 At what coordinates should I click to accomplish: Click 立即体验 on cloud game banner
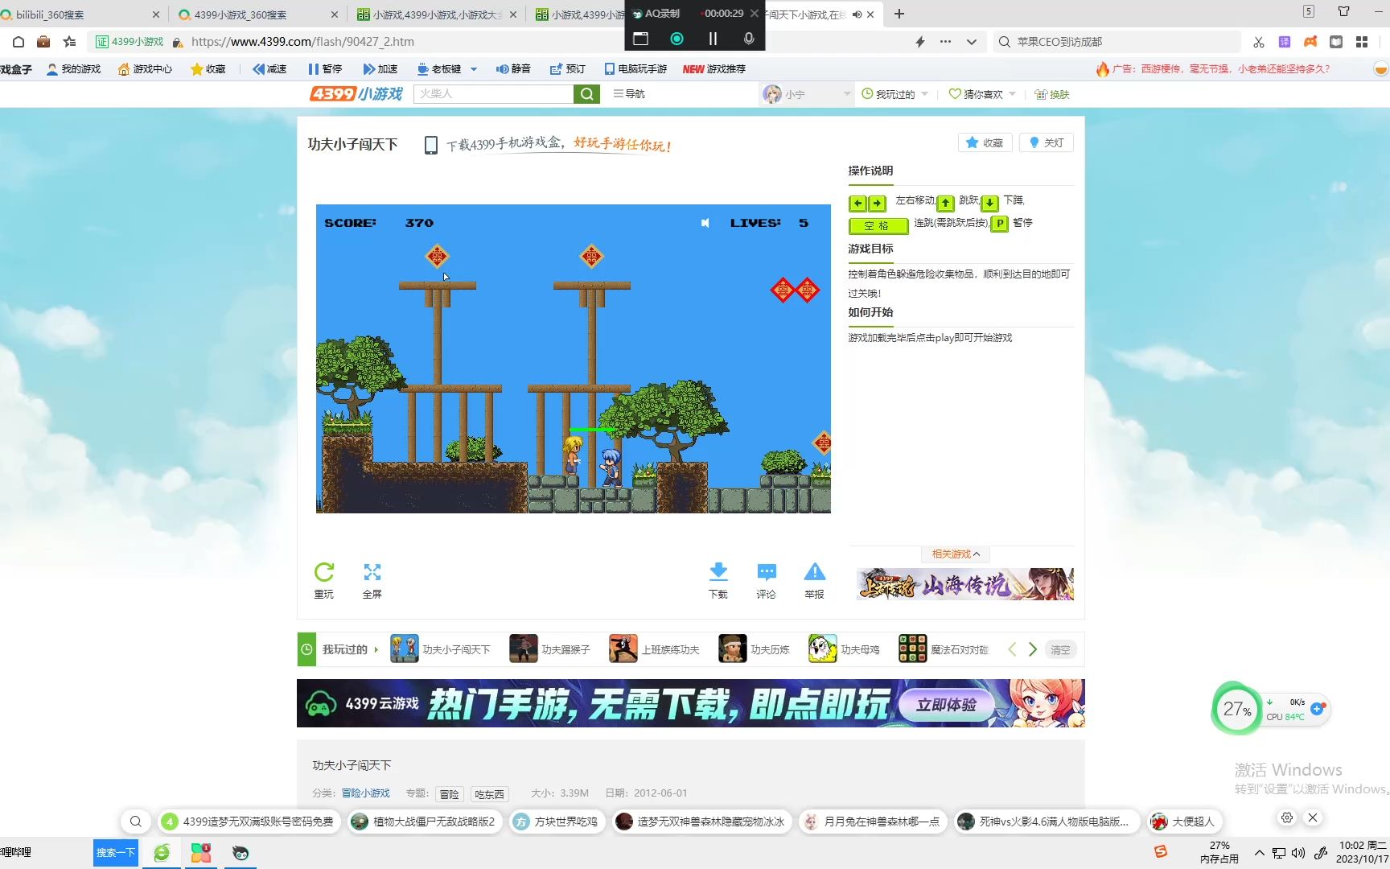(946, 705)
